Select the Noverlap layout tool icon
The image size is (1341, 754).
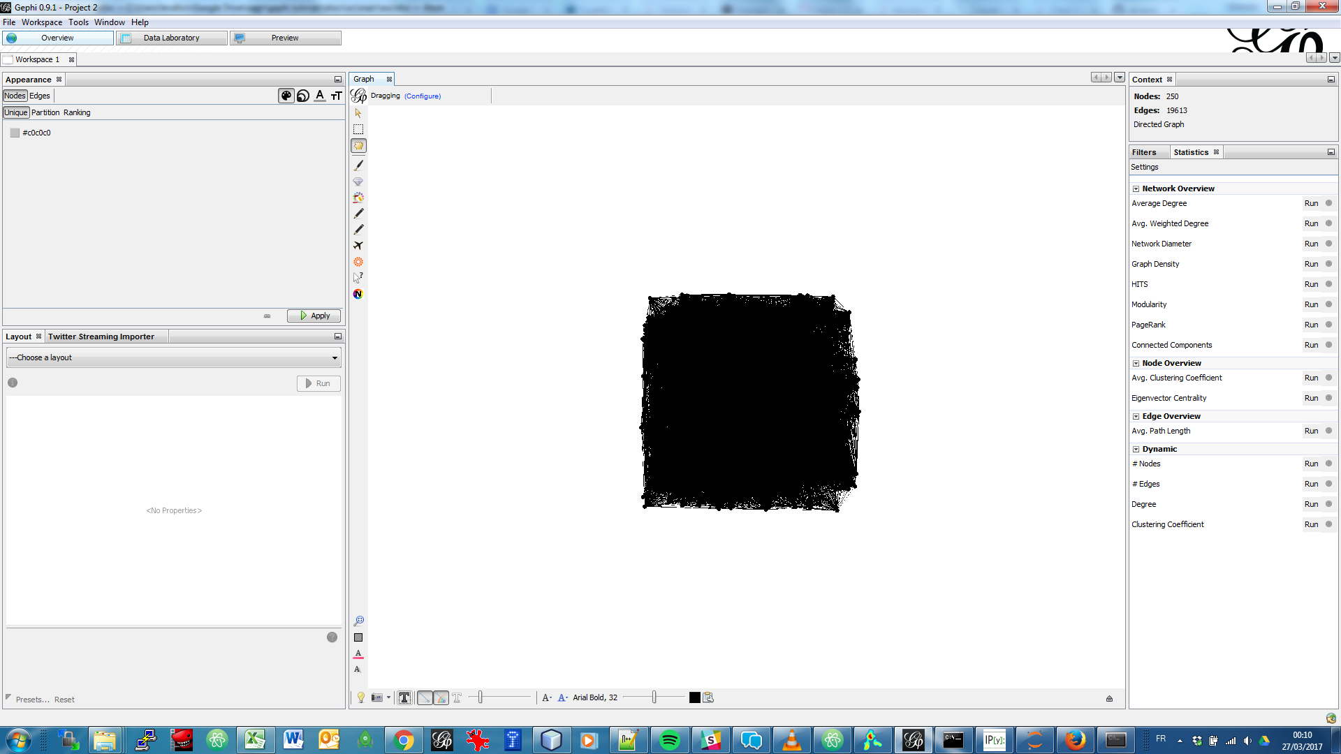coord(358,294)
